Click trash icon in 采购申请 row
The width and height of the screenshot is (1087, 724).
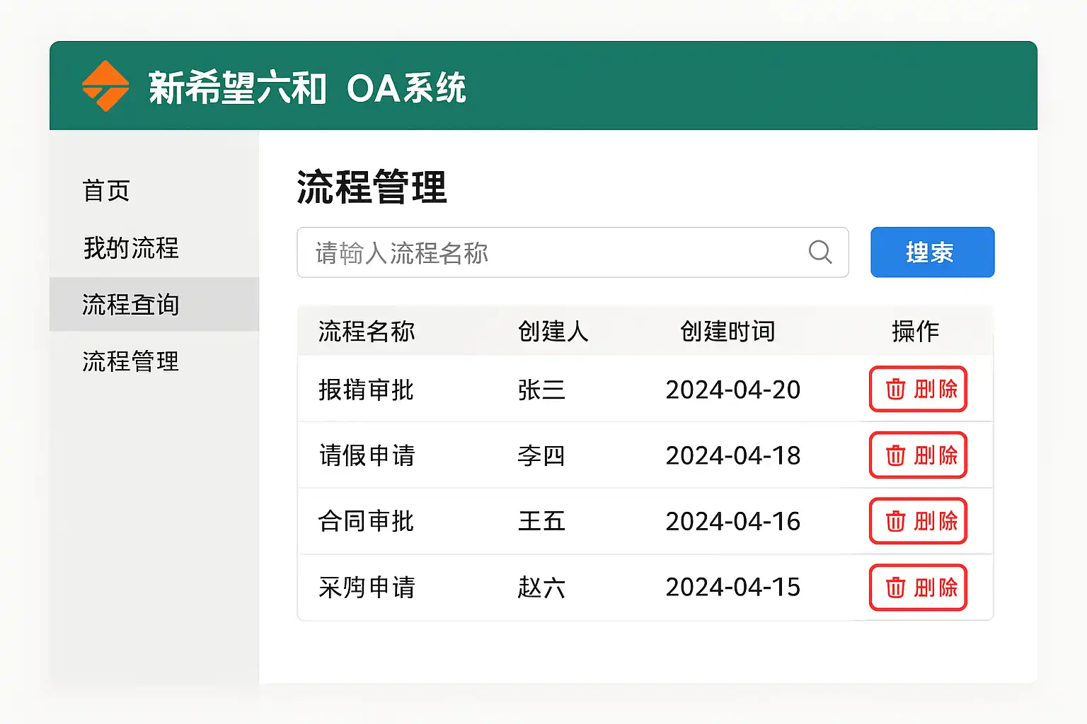[x=895, y=588]
